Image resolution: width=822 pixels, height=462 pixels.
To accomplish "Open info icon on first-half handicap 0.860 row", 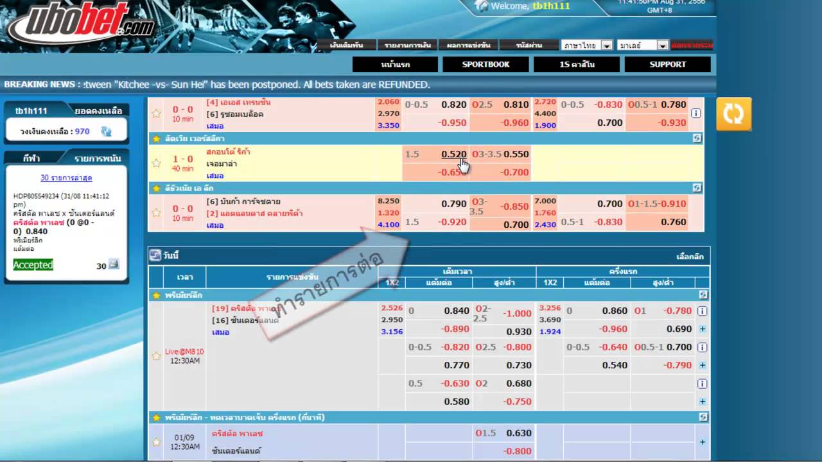I will (x=702, y=311).
